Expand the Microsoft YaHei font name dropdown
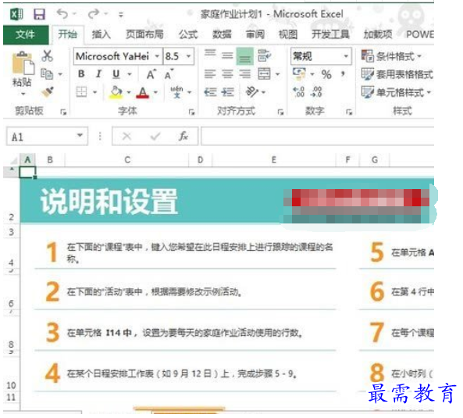This screenshot has width=463, height=418. tap(158, 56)
